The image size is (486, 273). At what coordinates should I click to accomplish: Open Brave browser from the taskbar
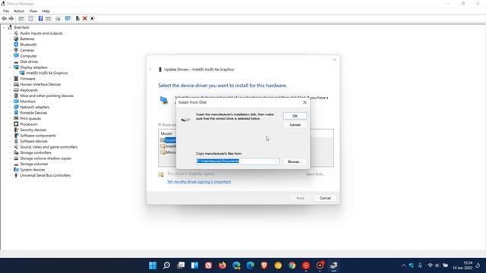264,265
